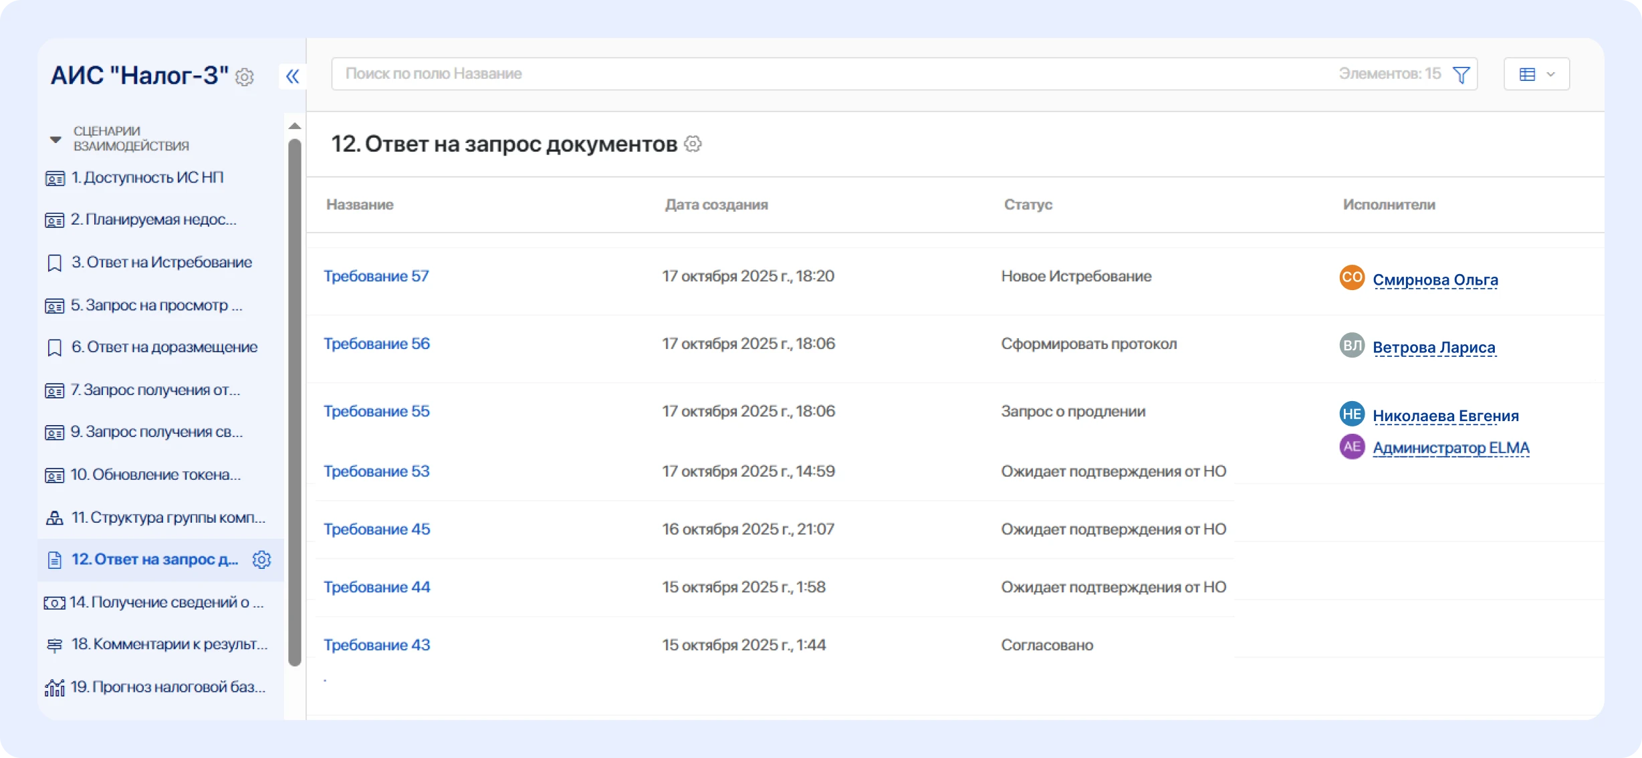
Task: Click bookmark icon of 3. Ответ на Истребование
Action: point(54,263)
